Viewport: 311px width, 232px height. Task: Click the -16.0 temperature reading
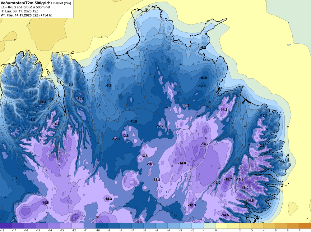(245, 188)
